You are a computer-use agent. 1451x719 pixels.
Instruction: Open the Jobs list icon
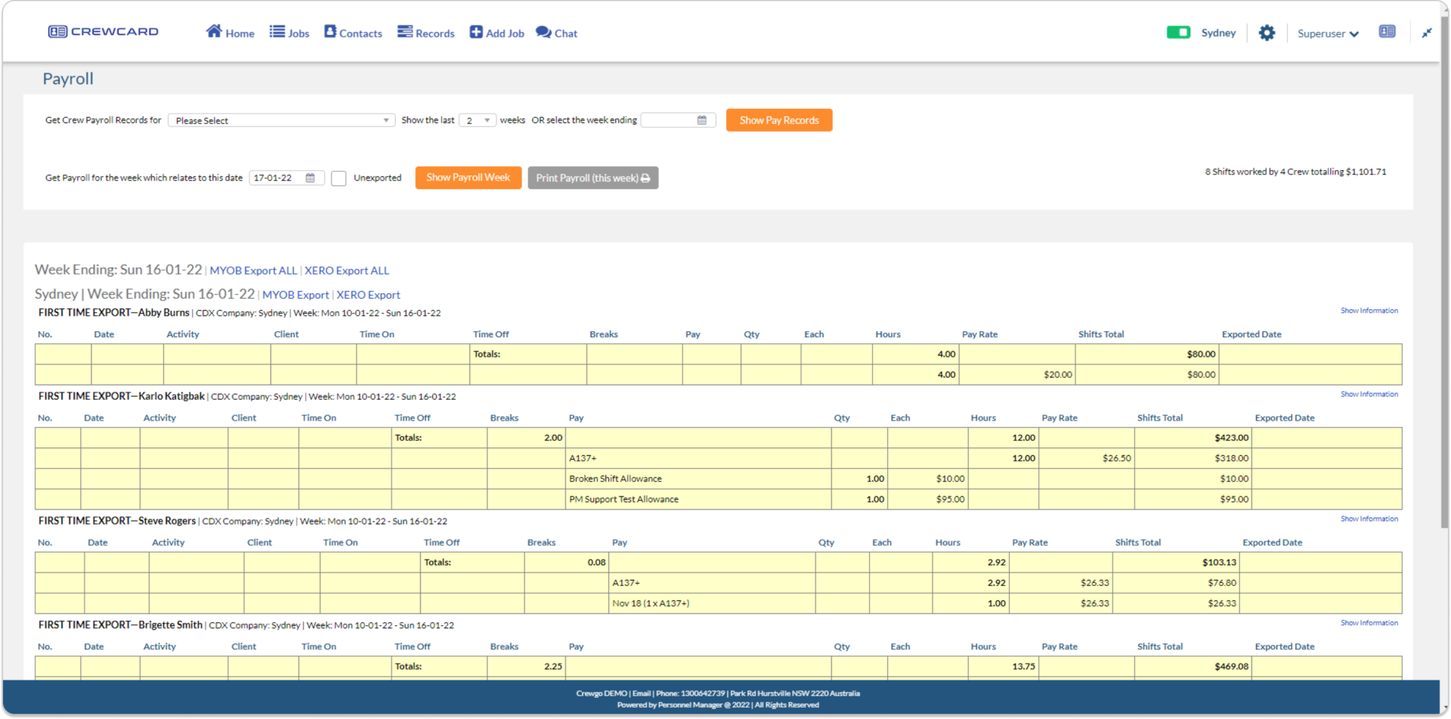point(275,32)
